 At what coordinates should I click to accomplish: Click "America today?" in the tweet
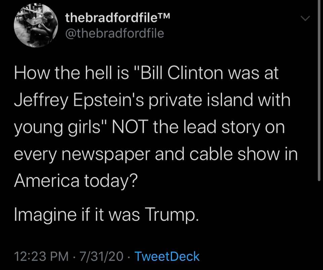75,180
